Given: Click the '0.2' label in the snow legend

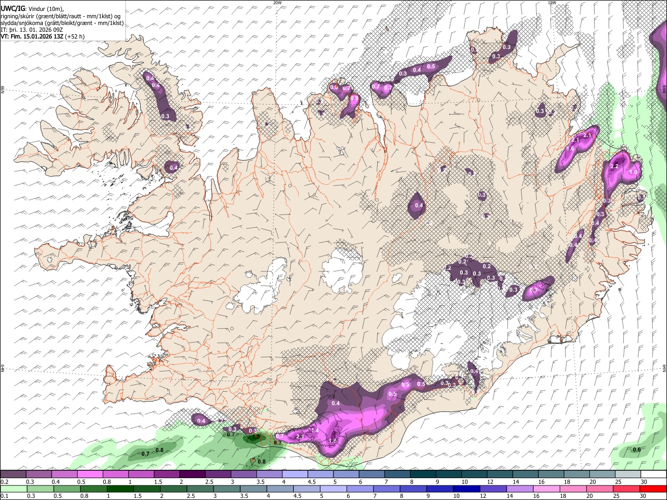Looking at the screenshot, I should point(5,482).
